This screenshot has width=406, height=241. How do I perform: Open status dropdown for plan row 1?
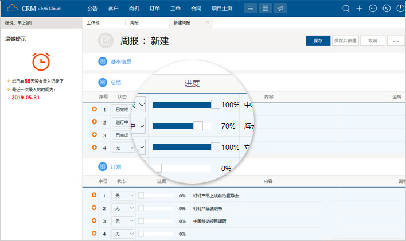coord(123,196)
